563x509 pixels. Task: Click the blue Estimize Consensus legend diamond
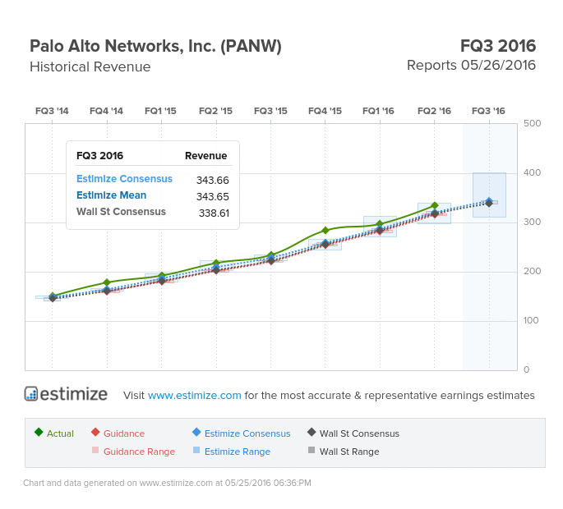click(196, 432)
